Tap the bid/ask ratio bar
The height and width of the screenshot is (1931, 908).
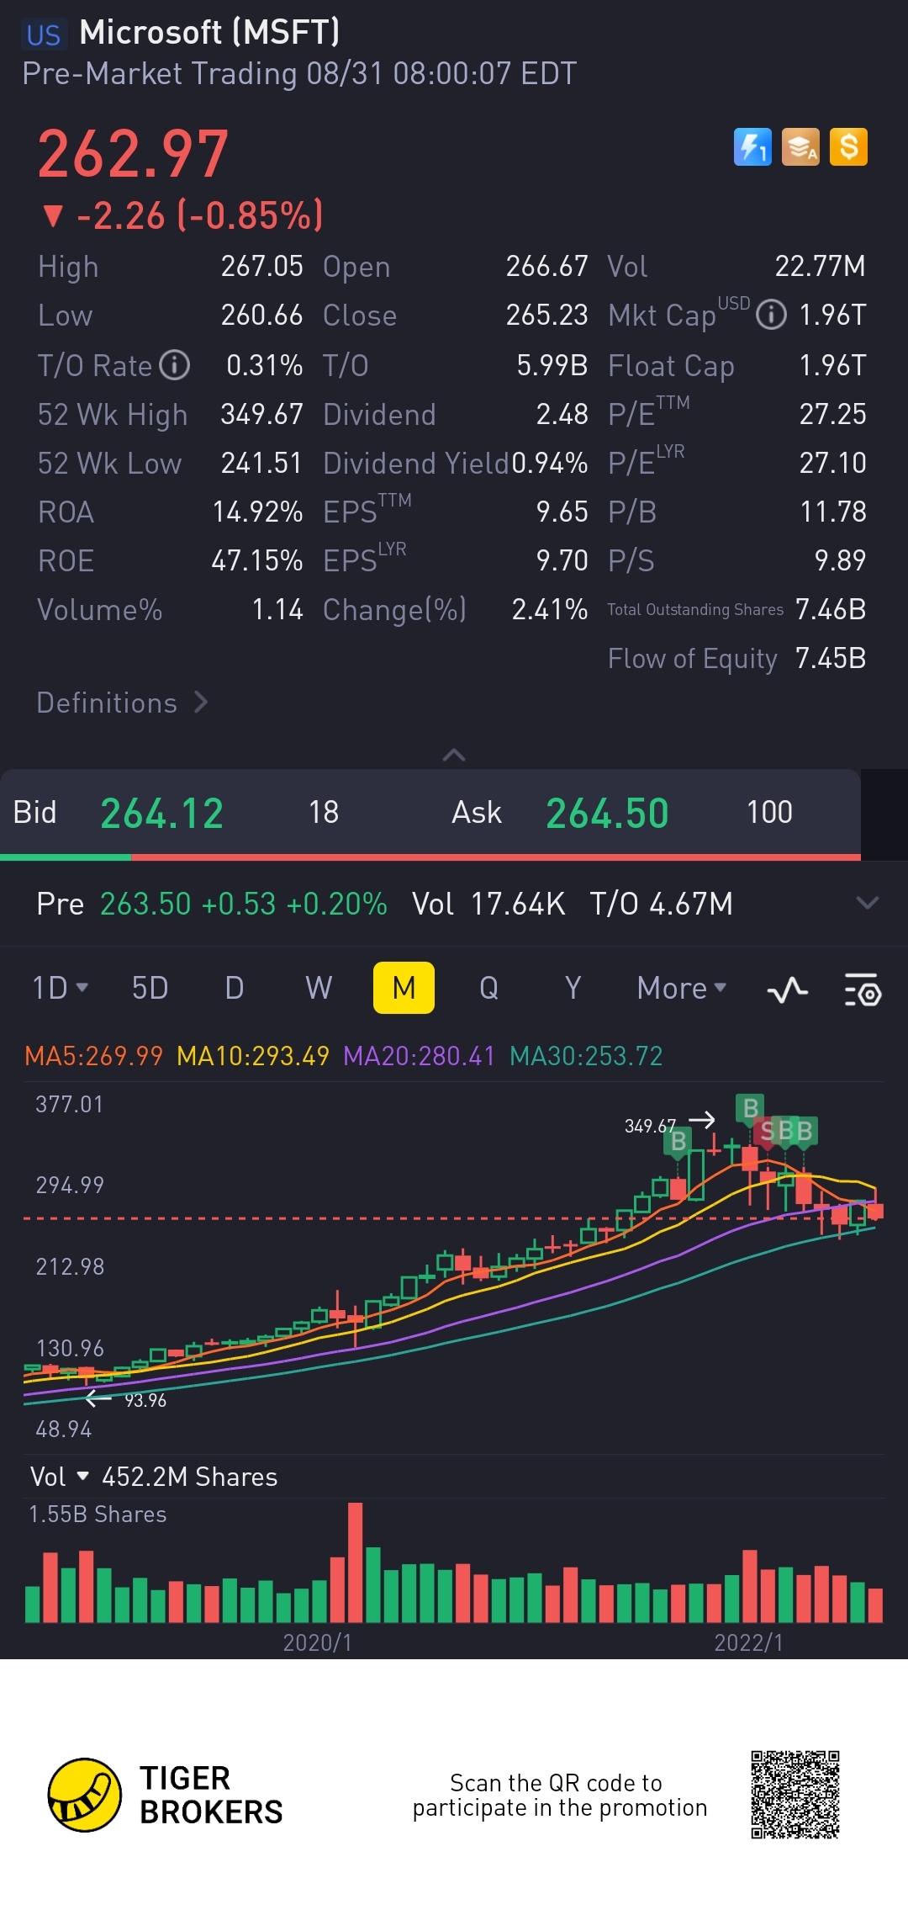click(x=430, y=857)
